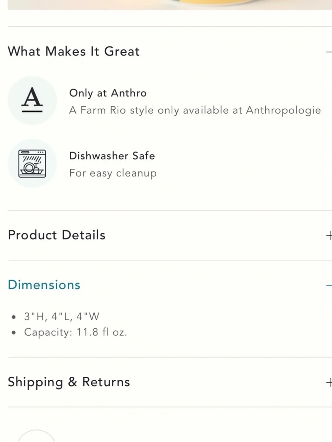
Task: Expand the Product Details section
Action: click(56, 235)
